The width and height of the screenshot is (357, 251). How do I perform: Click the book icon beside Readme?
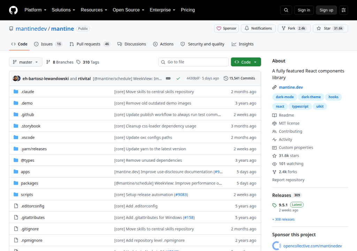(x=274, y=115)
